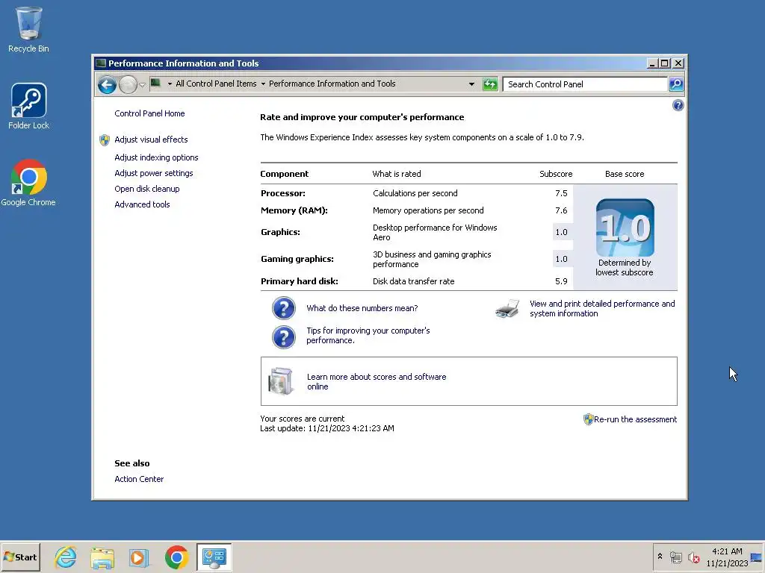Maximize the Performance Information window
Screen dimensions: 765x573
pyautogui.click(x=664, y=63)
